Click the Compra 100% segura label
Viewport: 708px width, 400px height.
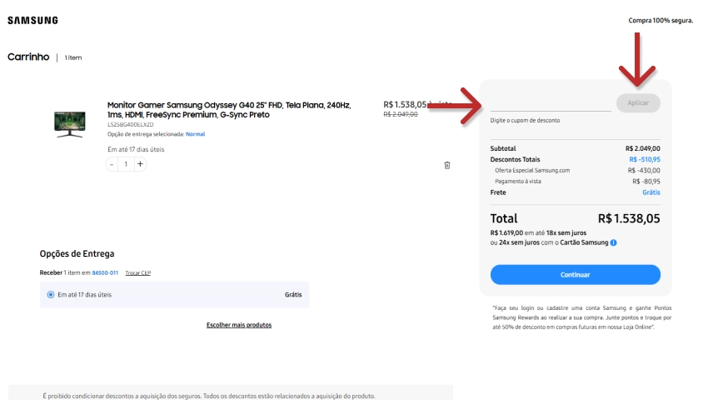tap(661, 20)
